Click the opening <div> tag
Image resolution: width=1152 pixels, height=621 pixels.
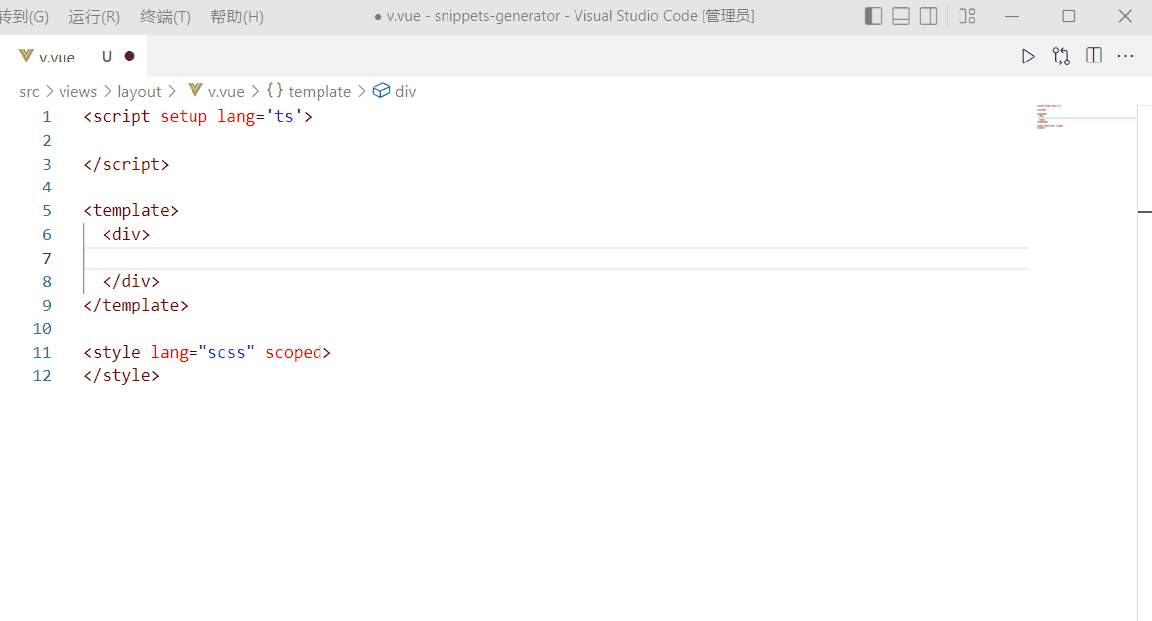click(126, 234)
